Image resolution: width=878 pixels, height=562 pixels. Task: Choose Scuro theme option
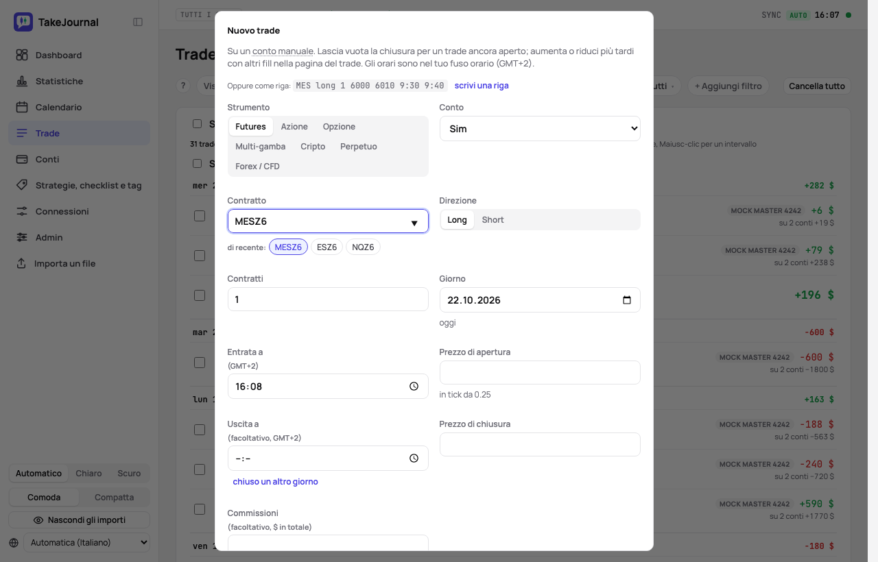[x=129, y=474]
